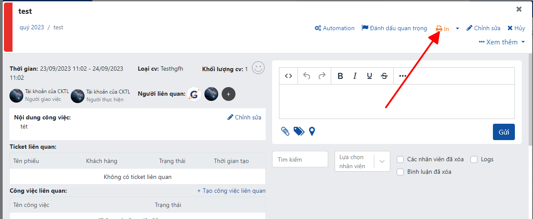Click the Tạo công việc liên quan link
The image size is (533, 219).
click(x=232, y=191)
